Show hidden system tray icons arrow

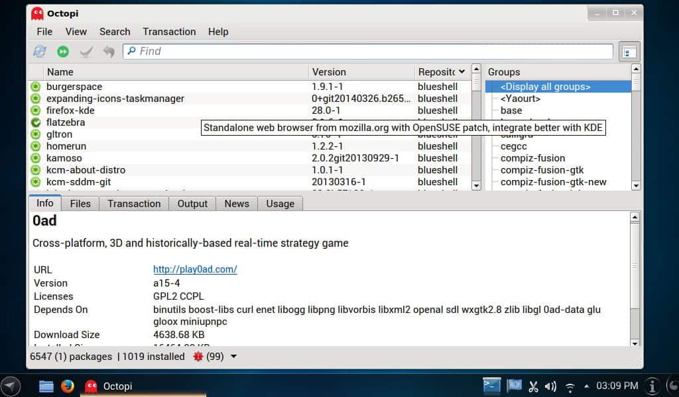[x=586, y=386]
